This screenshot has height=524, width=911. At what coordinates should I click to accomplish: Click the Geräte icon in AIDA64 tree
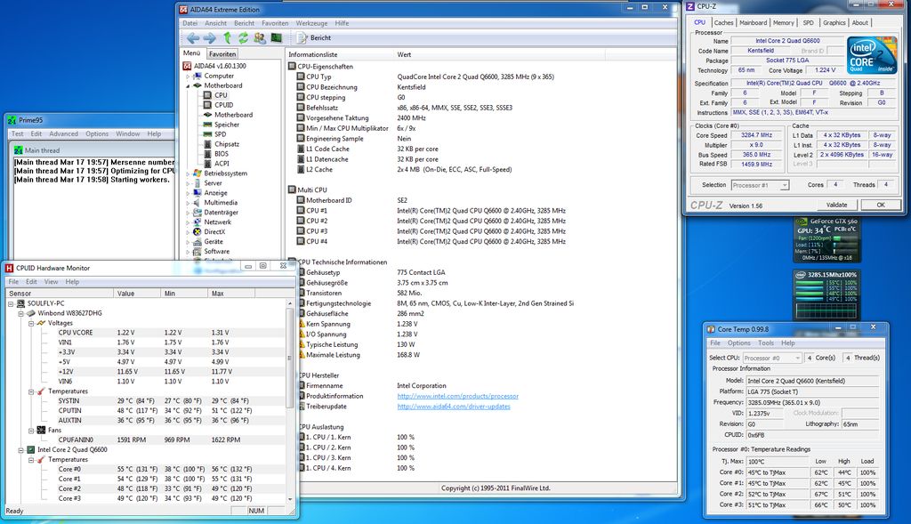198,242
